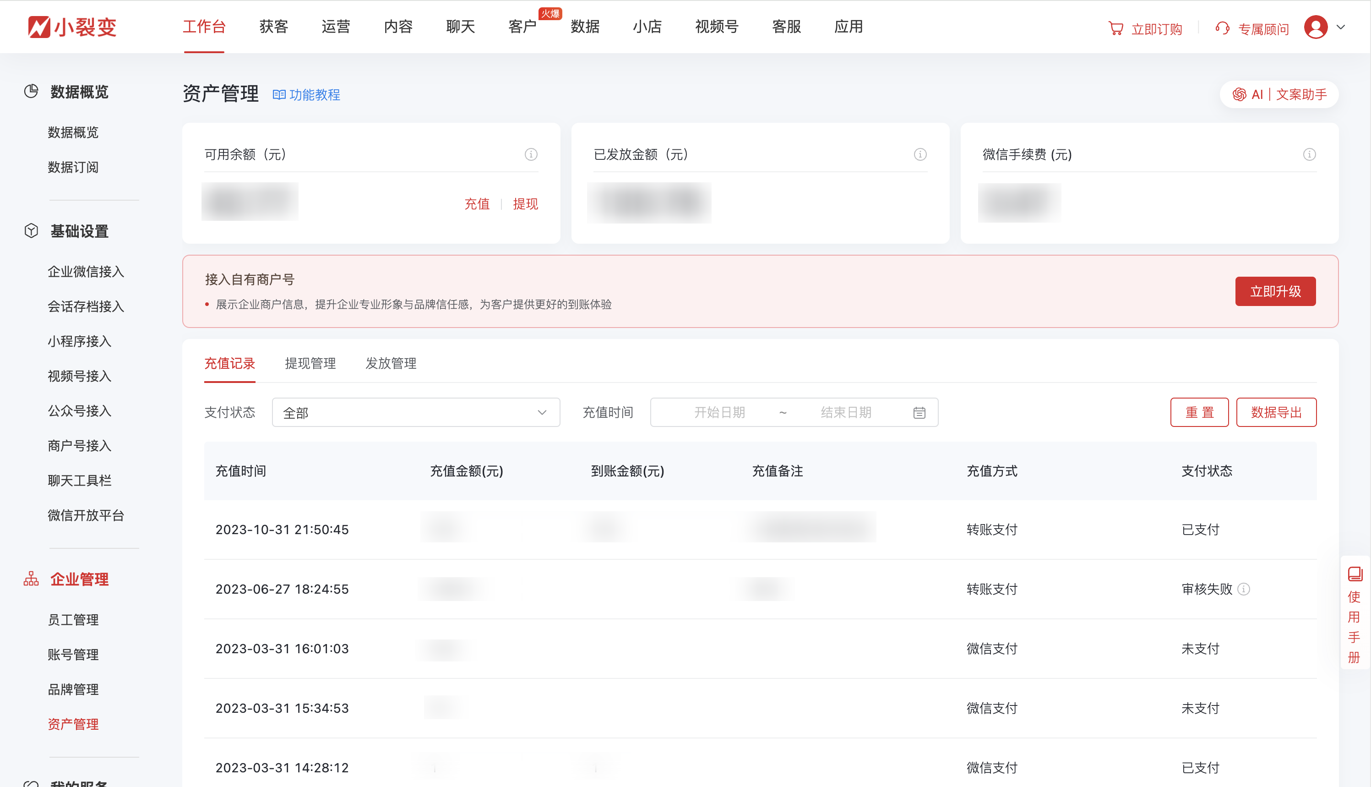
Task: Select 数据概览 sub-item in sidebar
Action: pyautogui.click(x=73, y=132)
